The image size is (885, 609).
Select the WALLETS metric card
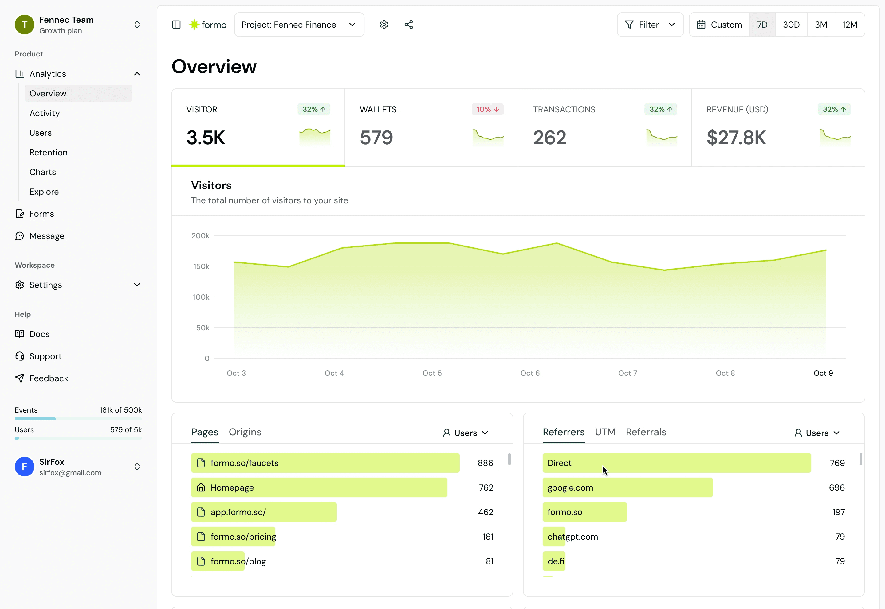pyautogui.click(x=431, y=127)
